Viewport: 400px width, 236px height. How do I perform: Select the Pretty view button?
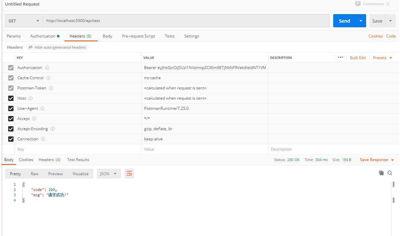[15, 174]
